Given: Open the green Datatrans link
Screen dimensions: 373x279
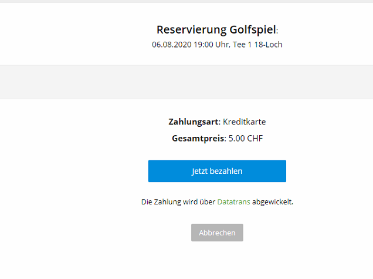Looking at the screenshot, I should click(x=233, y=201).
